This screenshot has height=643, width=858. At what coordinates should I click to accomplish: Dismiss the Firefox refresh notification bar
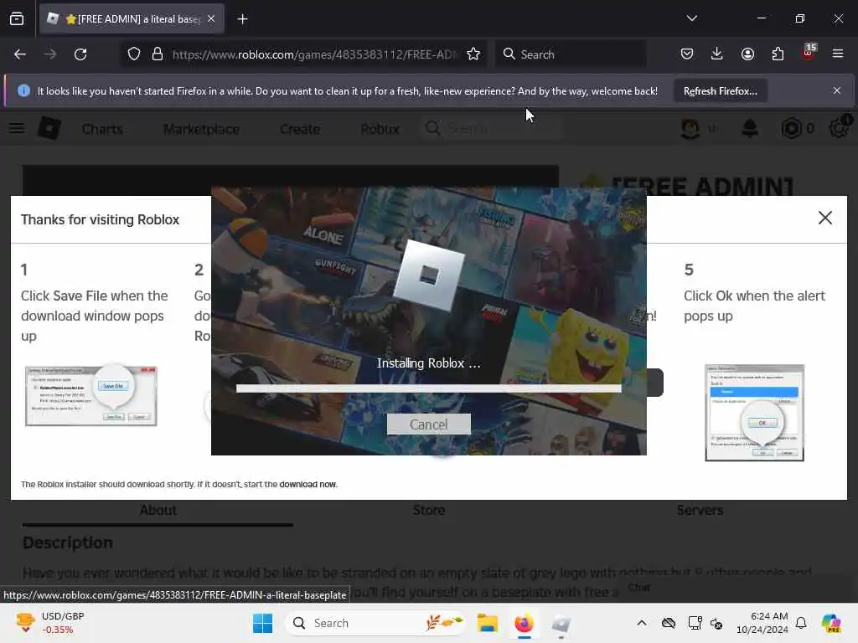coord(837,90)
